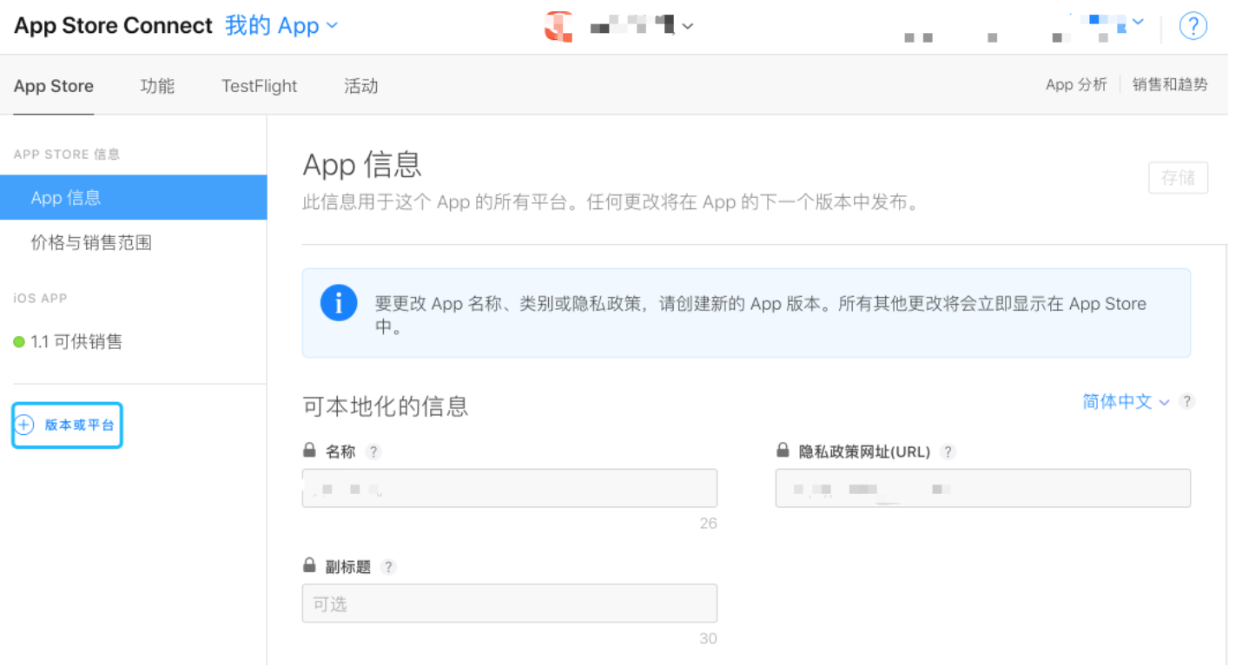The height and width of the screenshot is (665, 1242).
Task: Select App 信息 in sidebar
Action: pyautogui.click(x=133, y=197)
